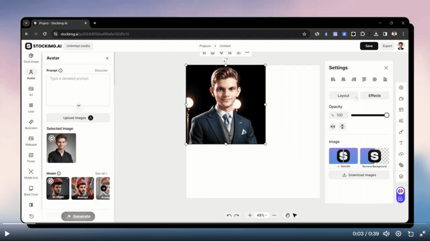
Task: Open the text tool in right toolbar
Action: [401, 143]
